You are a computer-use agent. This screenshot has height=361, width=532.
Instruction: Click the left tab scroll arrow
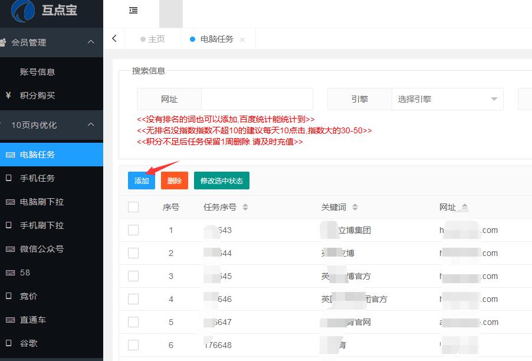click(114, 39)
